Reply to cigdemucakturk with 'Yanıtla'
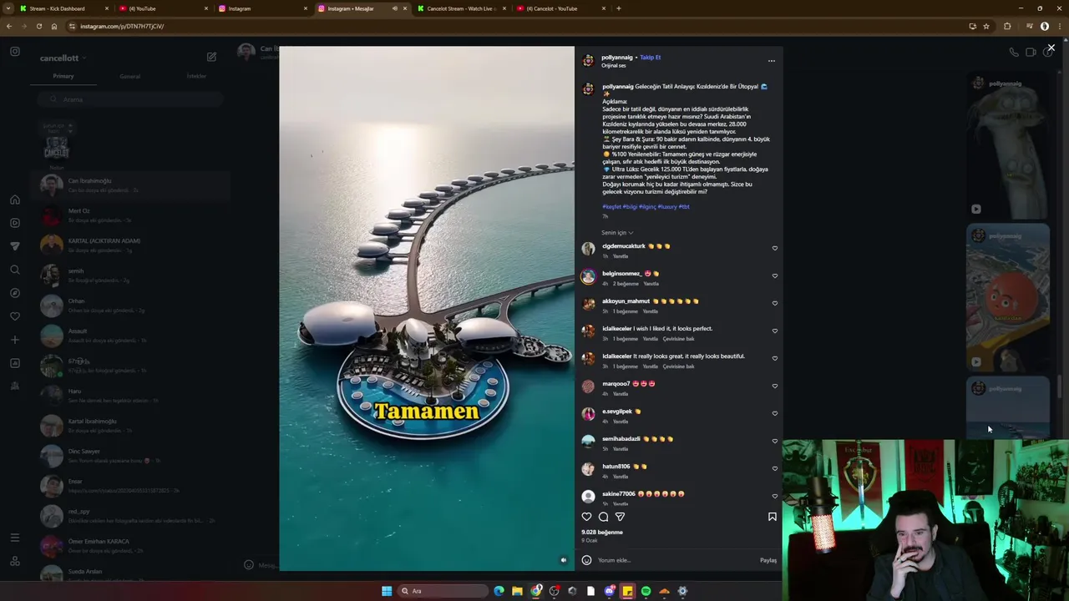This screenshot has height=601, width=1069. (621, 256)
